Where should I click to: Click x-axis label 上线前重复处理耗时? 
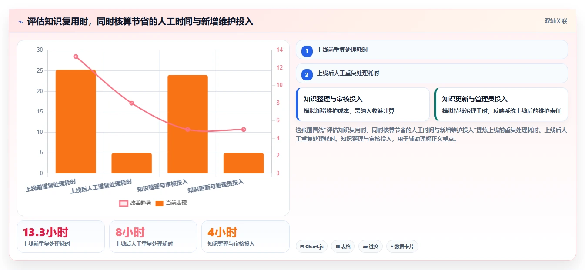[51, 186]
